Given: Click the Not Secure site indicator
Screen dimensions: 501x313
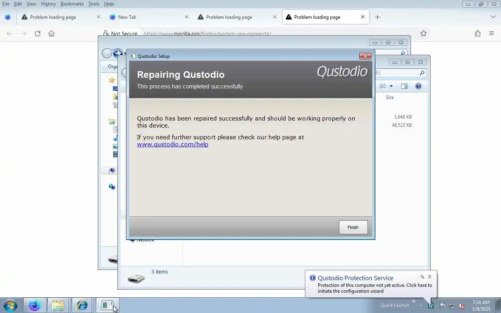Looking at the screenshot, I should tap(121, 34).
